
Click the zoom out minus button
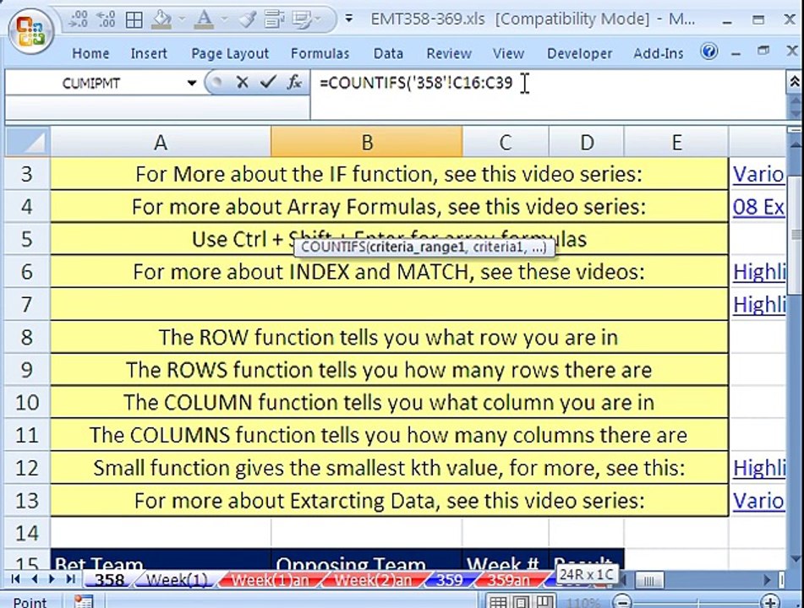click(x=622, y=601)
